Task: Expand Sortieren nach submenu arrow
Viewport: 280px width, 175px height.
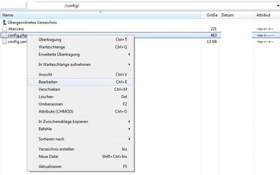Action: [x=129, y=139]
